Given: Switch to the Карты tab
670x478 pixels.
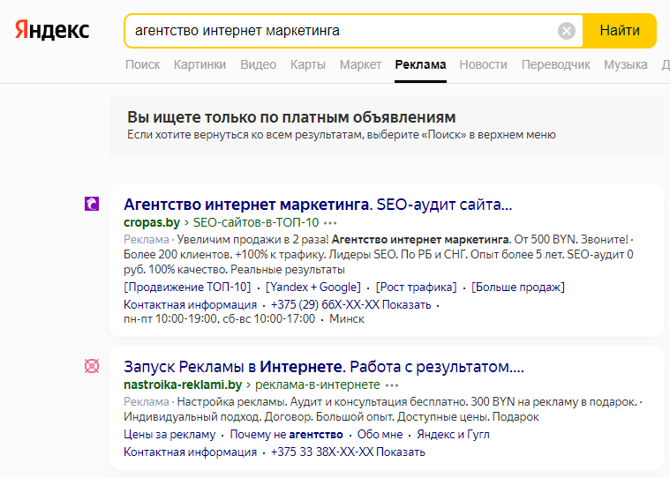Looking at the screenshot, I should 308,65.
